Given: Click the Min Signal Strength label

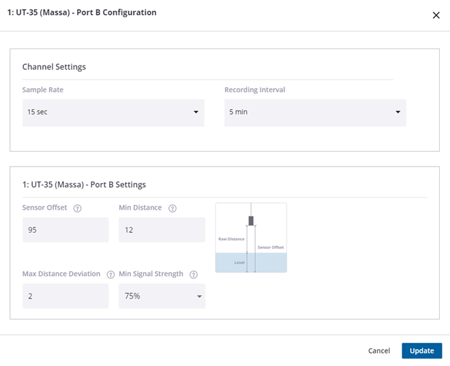Looking at the screenshot, I should pos(151,274).
